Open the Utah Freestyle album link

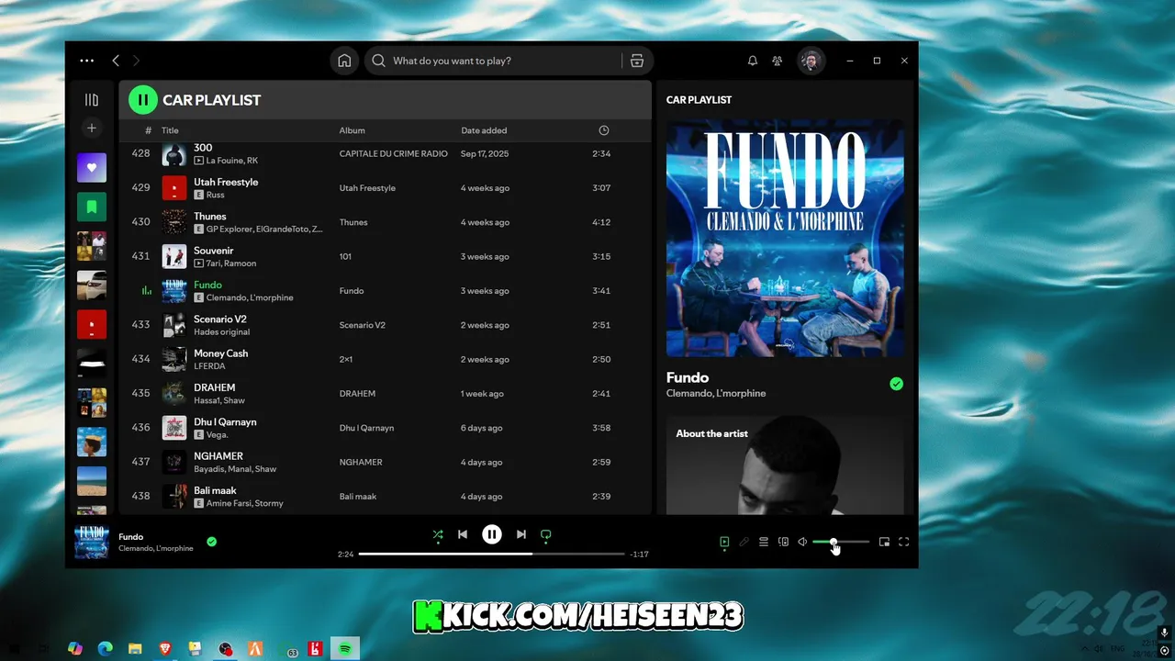(367, 188)
